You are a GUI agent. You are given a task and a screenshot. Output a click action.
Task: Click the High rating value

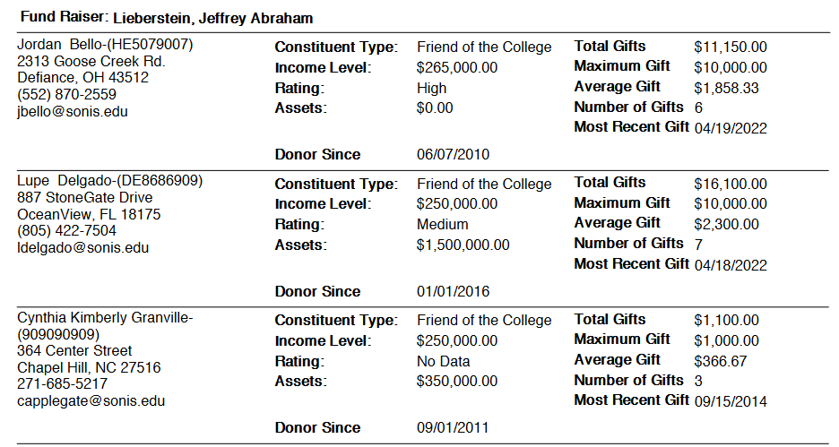point(431,88)
